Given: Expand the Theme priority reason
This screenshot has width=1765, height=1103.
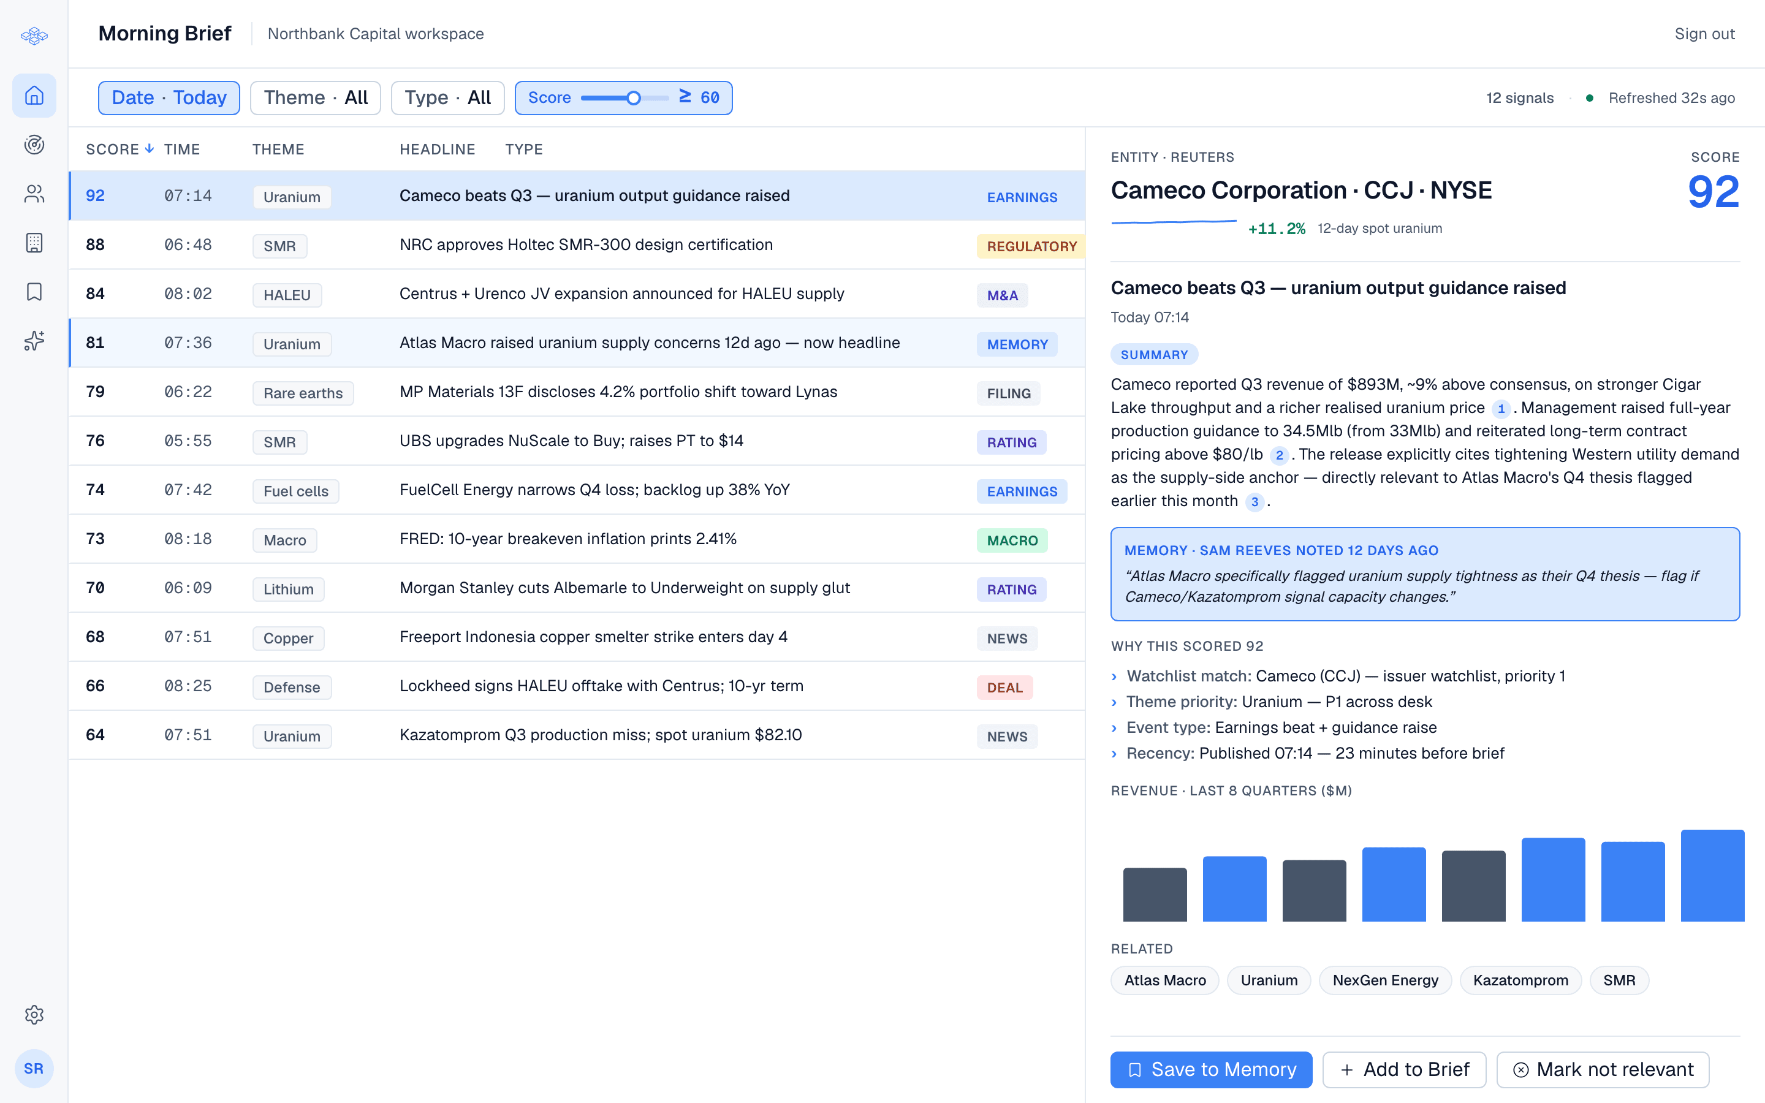Looking at the screenshot, I should click(x=1271, y=702).
